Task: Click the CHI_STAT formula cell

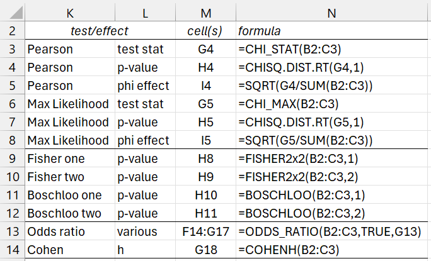Action: [x=332, y=48]
